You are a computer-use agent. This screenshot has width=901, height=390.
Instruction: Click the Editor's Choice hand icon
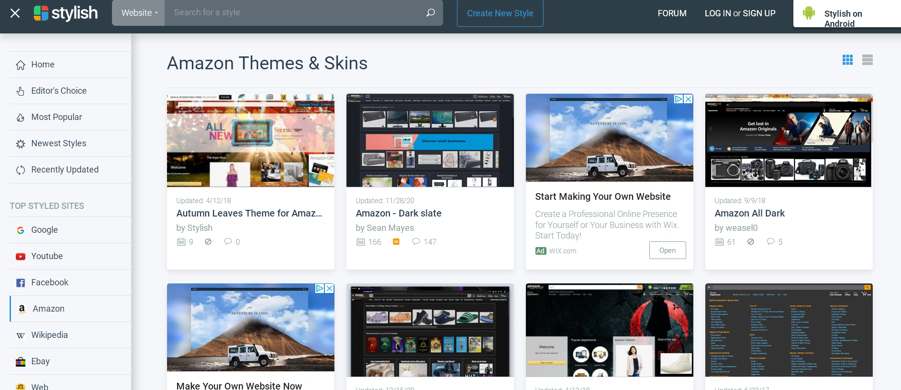pyautogui.click(x=21, y=91)
